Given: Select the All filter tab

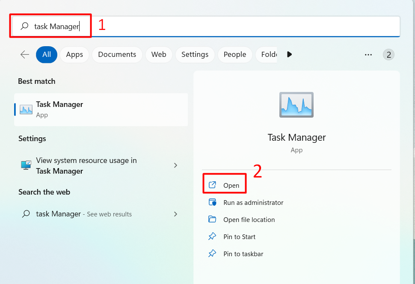Looking at the screenshot, I should [47, 54].
